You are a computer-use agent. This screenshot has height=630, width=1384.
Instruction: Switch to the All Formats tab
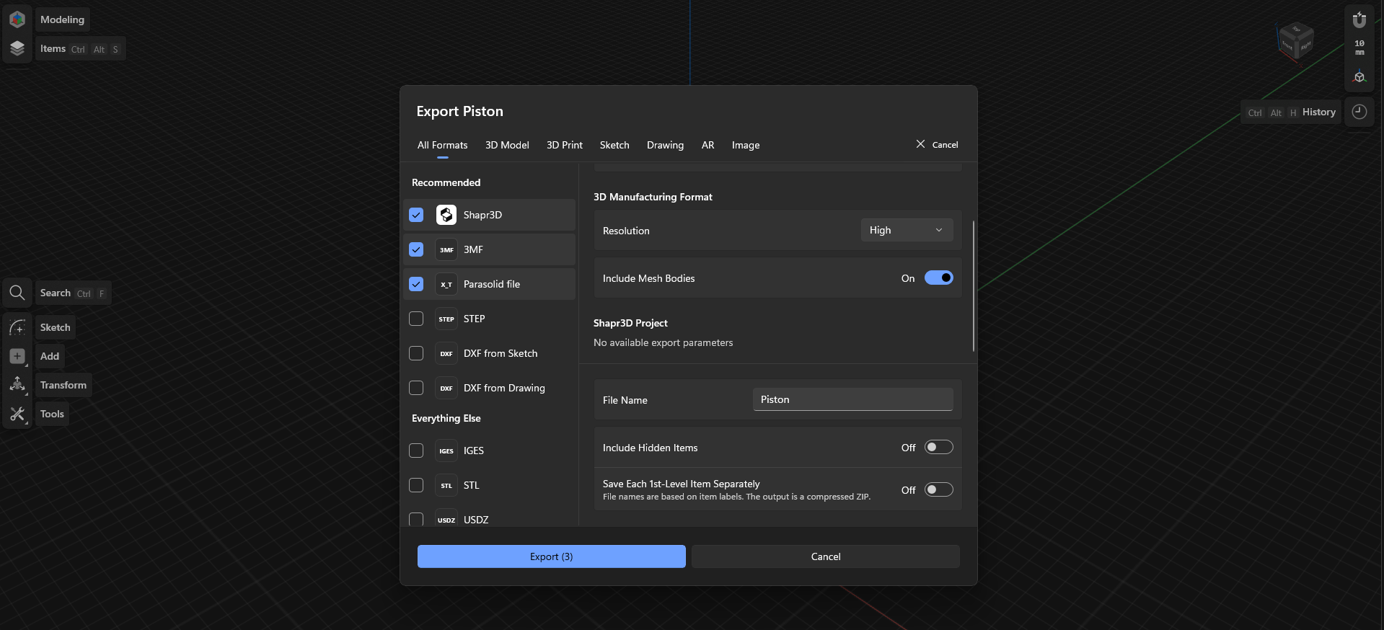442,145
